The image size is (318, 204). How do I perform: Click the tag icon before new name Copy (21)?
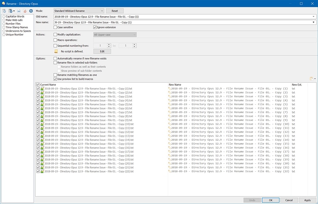pos(170,168)
